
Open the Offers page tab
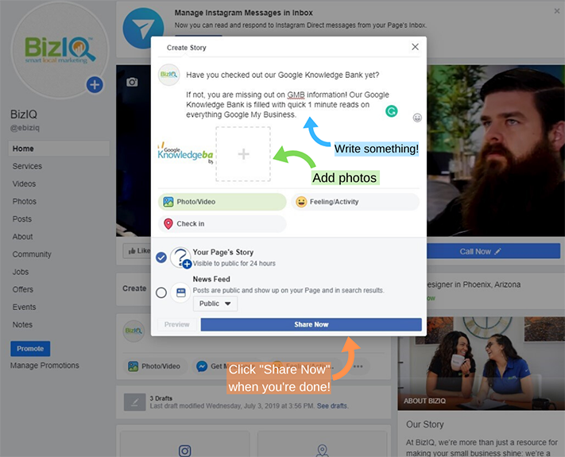click(x=22, y=289)
